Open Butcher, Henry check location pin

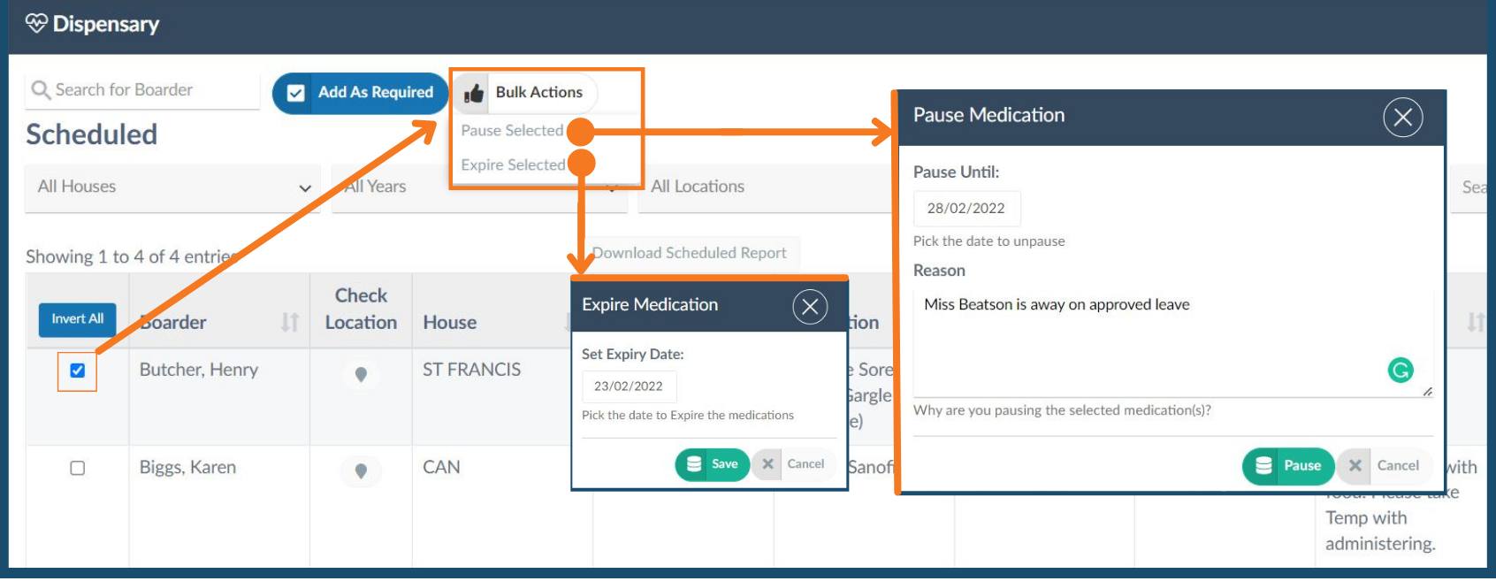point(361,374)
